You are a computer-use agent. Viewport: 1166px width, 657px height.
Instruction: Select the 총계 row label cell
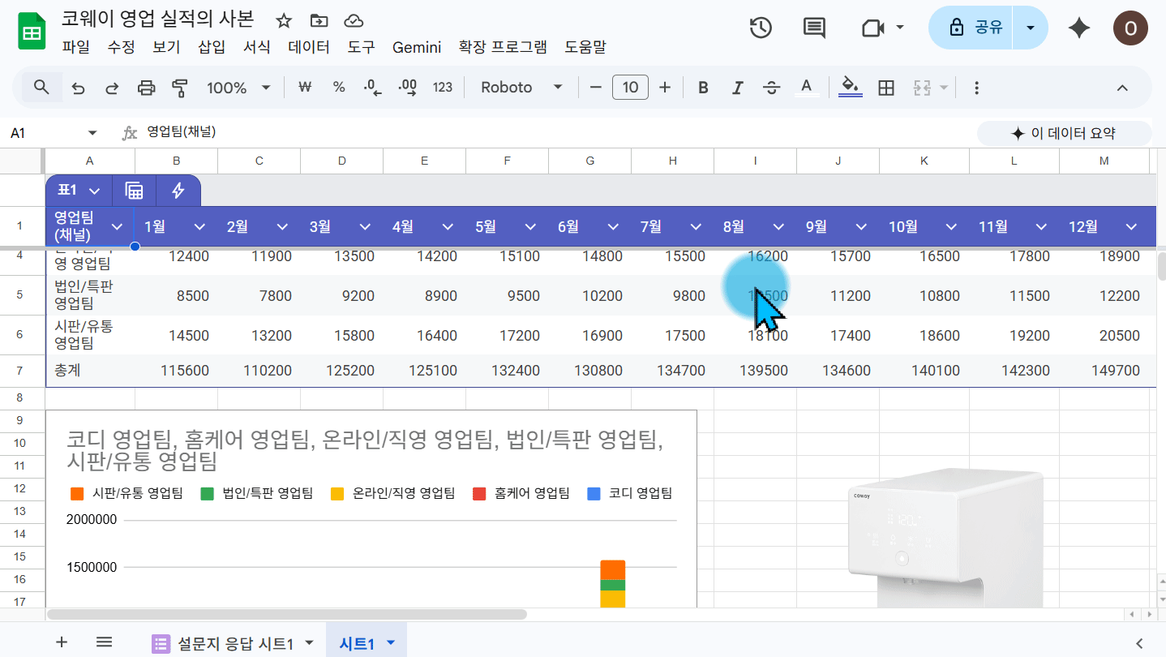(x=90, y=371)
